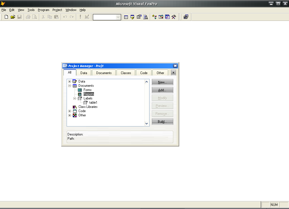This screenshot has height=209, width=289.
Task: Collapse Project Manager with up-arrow button
Action: tap(173, 73)
